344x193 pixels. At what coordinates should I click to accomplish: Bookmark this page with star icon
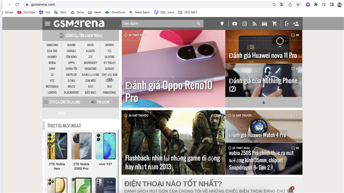pyautogui.click(x=298, y=4)
